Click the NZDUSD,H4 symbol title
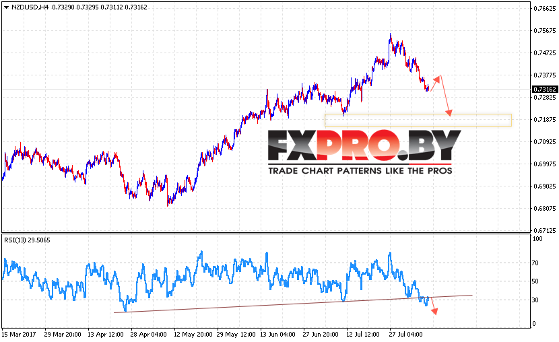559x342 pixels. pyautogui.click(x=30, y=7)
